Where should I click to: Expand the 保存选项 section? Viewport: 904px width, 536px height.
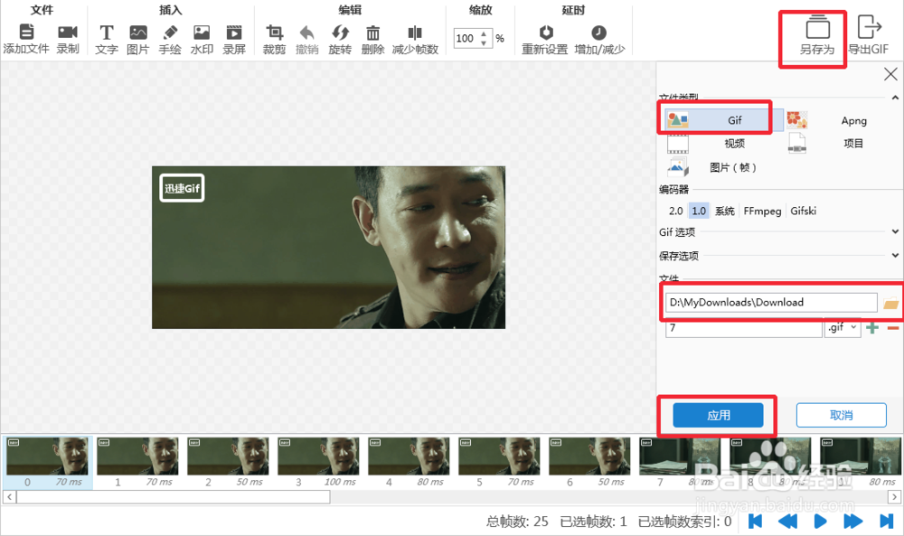coord(895,255)
